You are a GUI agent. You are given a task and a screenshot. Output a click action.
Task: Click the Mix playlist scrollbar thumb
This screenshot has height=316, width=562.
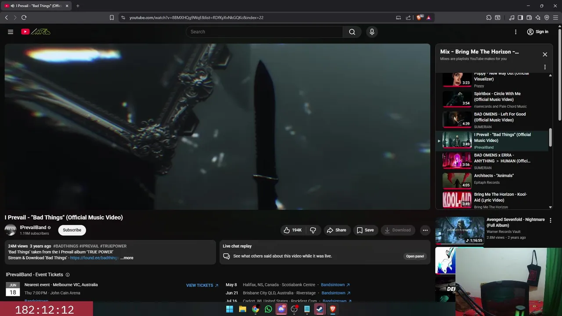point(551,138)
